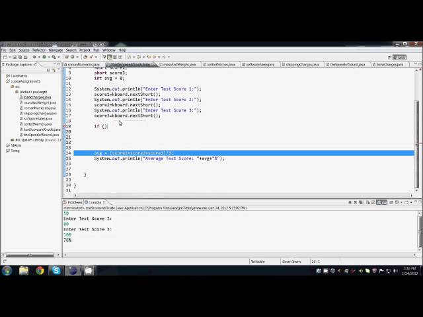The width and height of the screenshot is (423, 317).
Task: Select softwareSales.java in Package Explorer
Action: pyautogui.click(x=36, y=119)
